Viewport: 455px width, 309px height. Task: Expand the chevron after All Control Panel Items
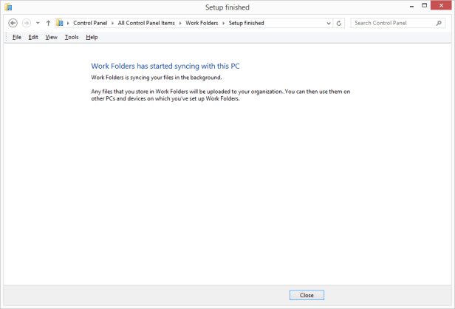[180, 23]
